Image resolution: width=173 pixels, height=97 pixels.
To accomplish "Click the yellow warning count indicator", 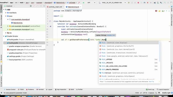I will tap(160, 11).
